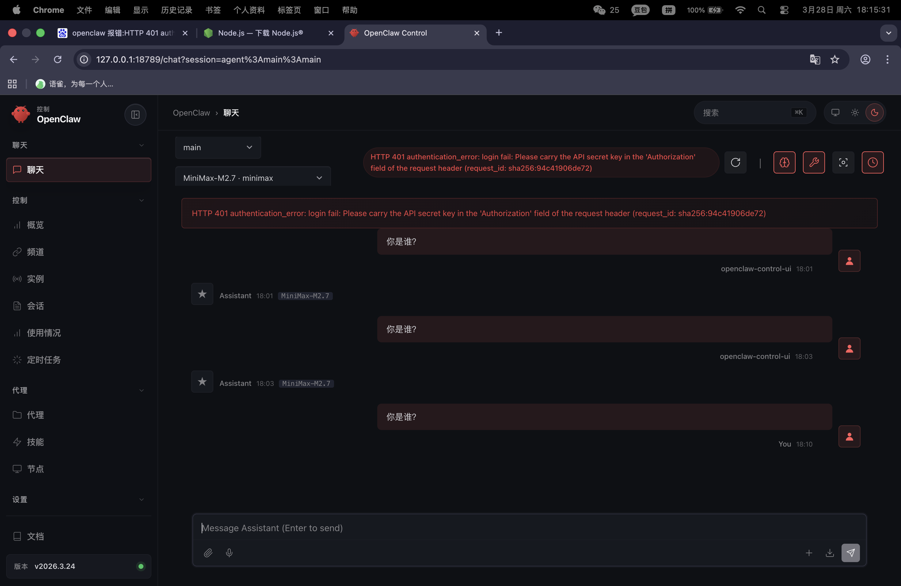This screenshot has height=586, width=901.
Task: Export chat with download icon
Action: click(830, 553)
